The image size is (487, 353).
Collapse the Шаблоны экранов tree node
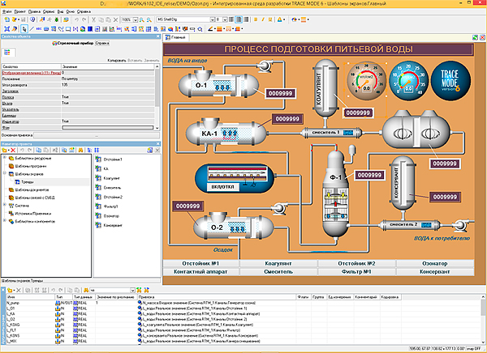4,174
